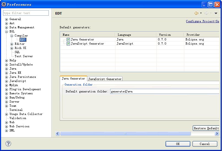Click the type filter text box

26,13
